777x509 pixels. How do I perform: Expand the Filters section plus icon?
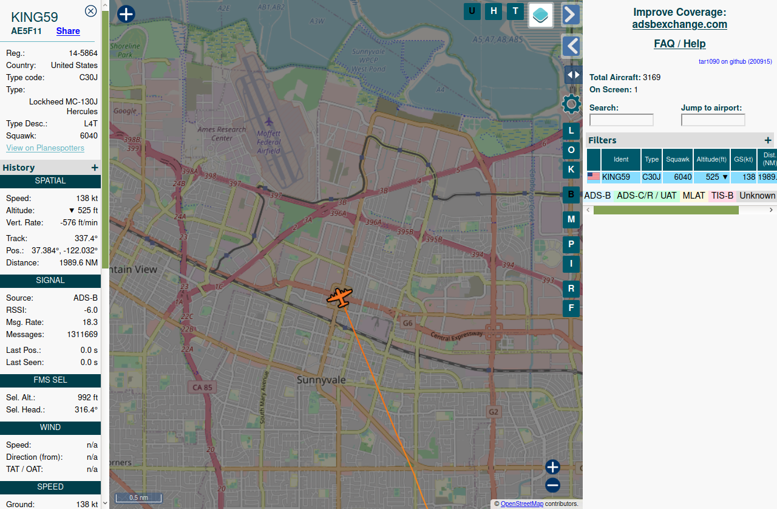click(768, 140)
